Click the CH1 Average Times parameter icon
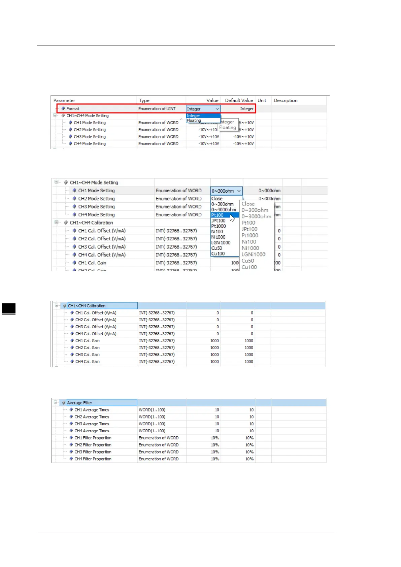 [71, 410]
